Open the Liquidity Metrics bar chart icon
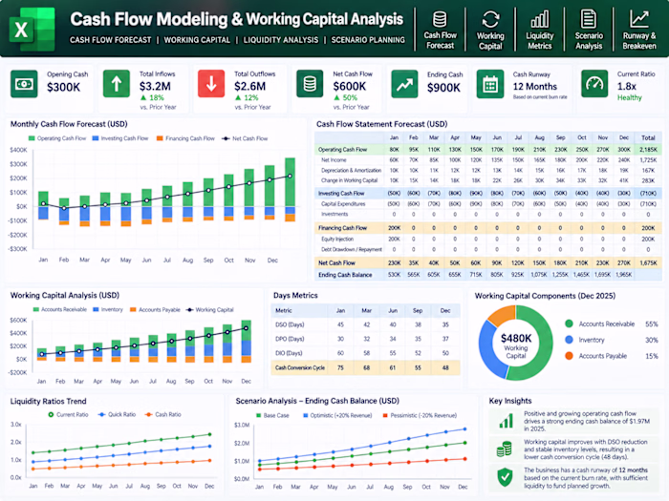 tap(539, 20)
